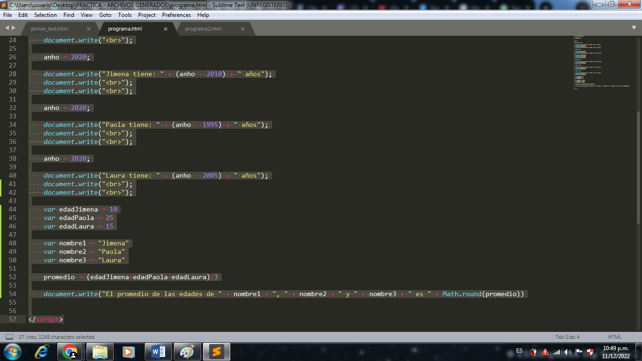This screenshot has height=361, width=642.
Task: Close the programa2.html tab
Action: click(x=243, y=29)
